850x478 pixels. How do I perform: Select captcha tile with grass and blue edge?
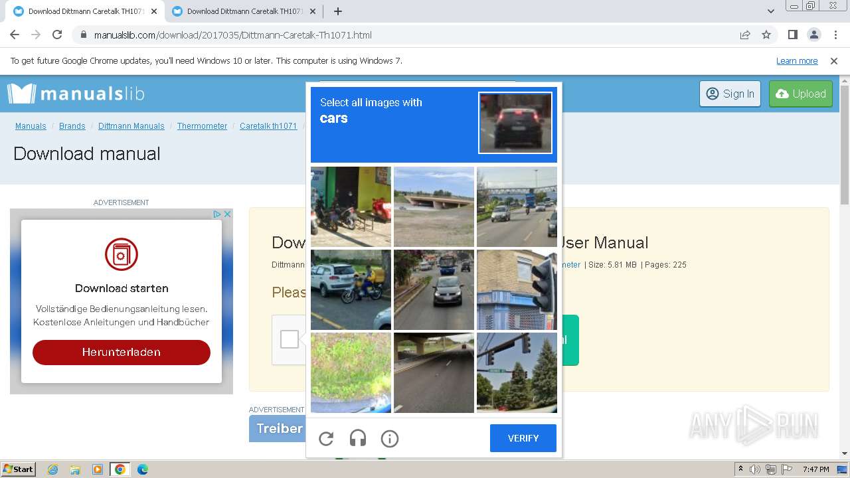coord(351,372)
